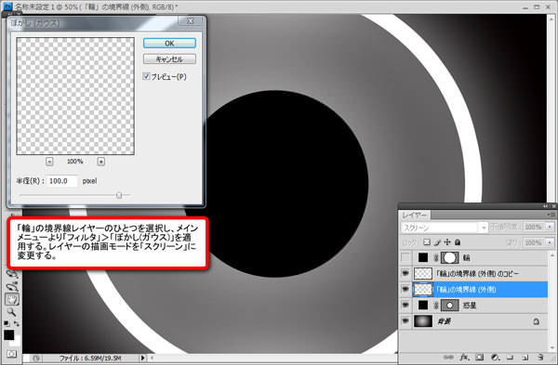The image size is (558, 365).
Task: Click horizontal scrollbar left arrow
Action: [152, 358]
